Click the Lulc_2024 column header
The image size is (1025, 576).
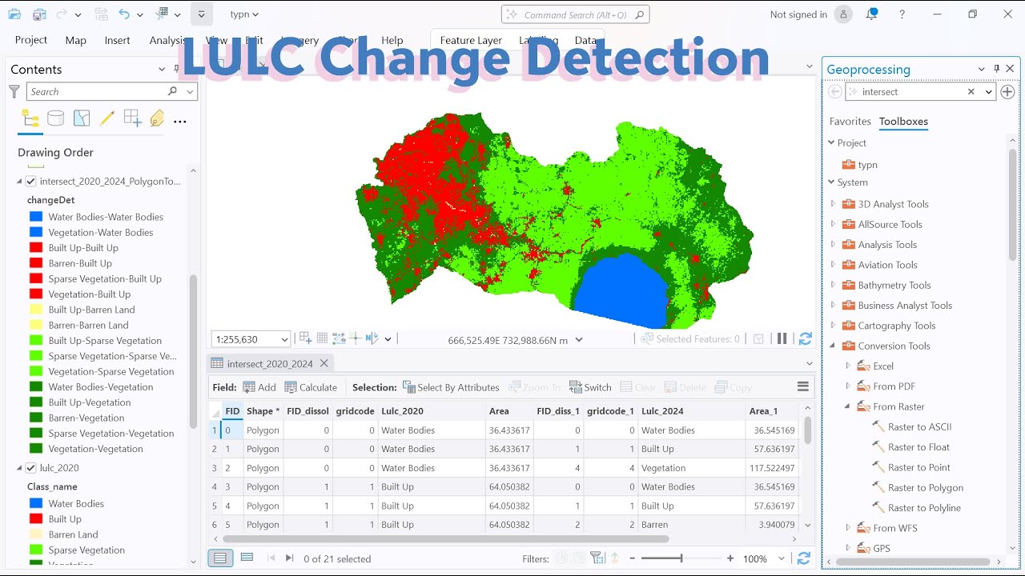coord(691,411)
